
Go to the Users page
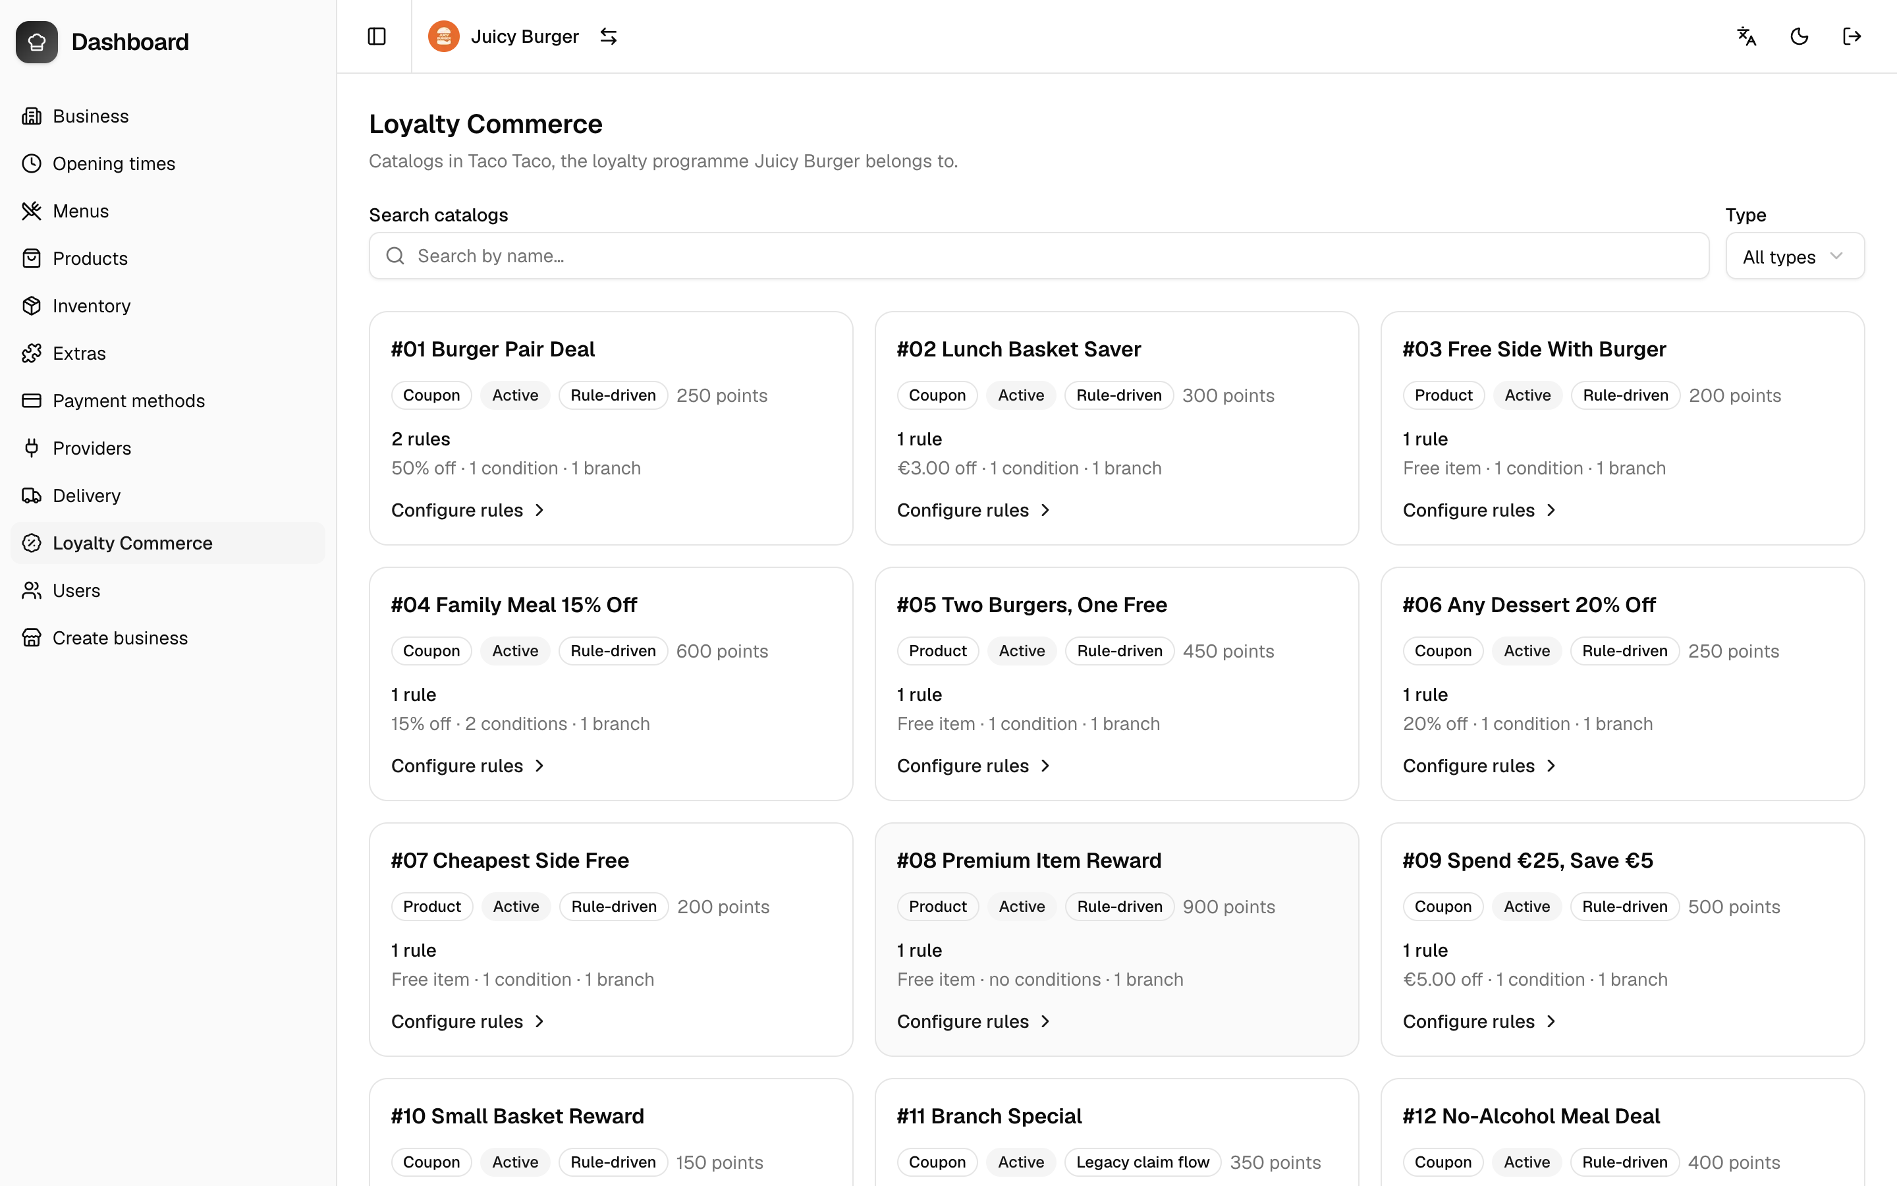click(168, 590)
